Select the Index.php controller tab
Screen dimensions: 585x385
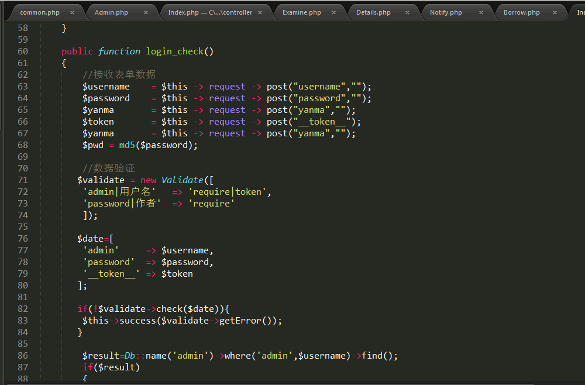click(x=209, y=12)
